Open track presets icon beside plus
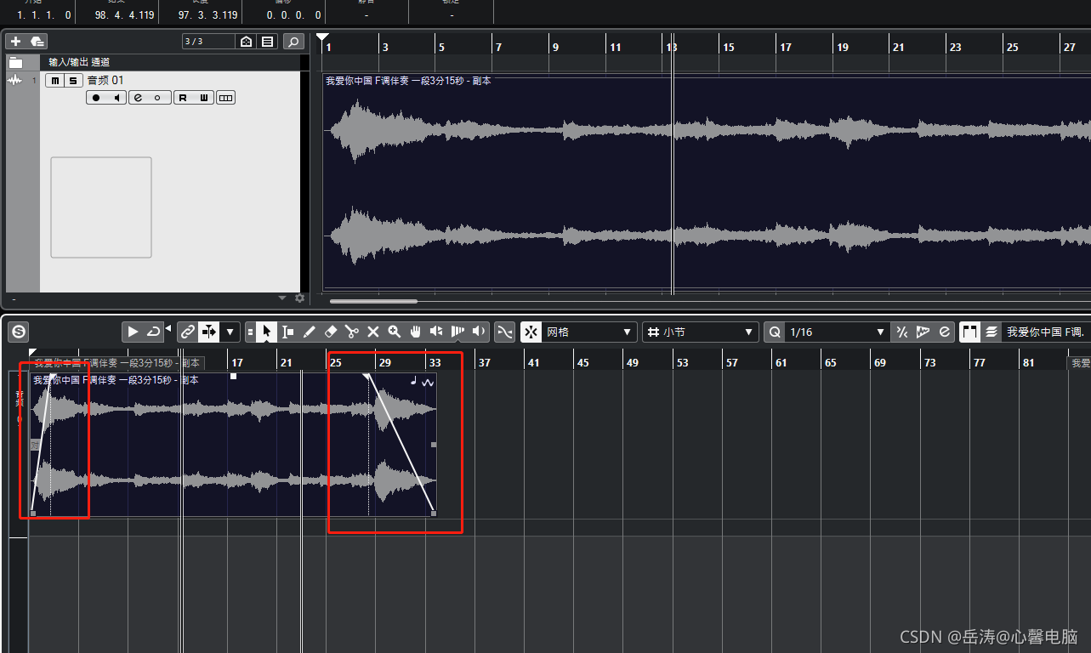The width and height of the screenshot is (1091, 653). coord(37,41)
